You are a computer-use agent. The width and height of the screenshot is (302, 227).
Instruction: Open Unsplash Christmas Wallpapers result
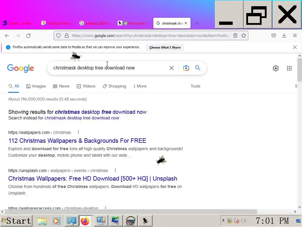(93, 179)
